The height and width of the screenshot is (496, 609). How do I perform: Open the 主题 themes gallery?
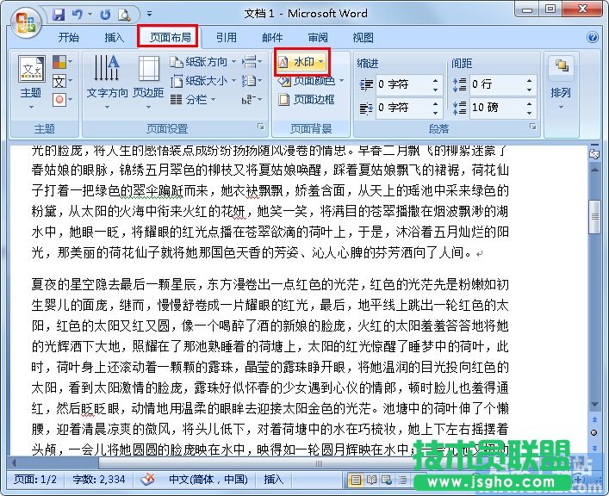(31, 83)
